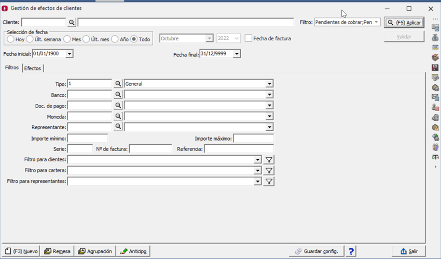Select the Últ. semana radio button
The width and height of the screenshot is (441, 259).
30,39
